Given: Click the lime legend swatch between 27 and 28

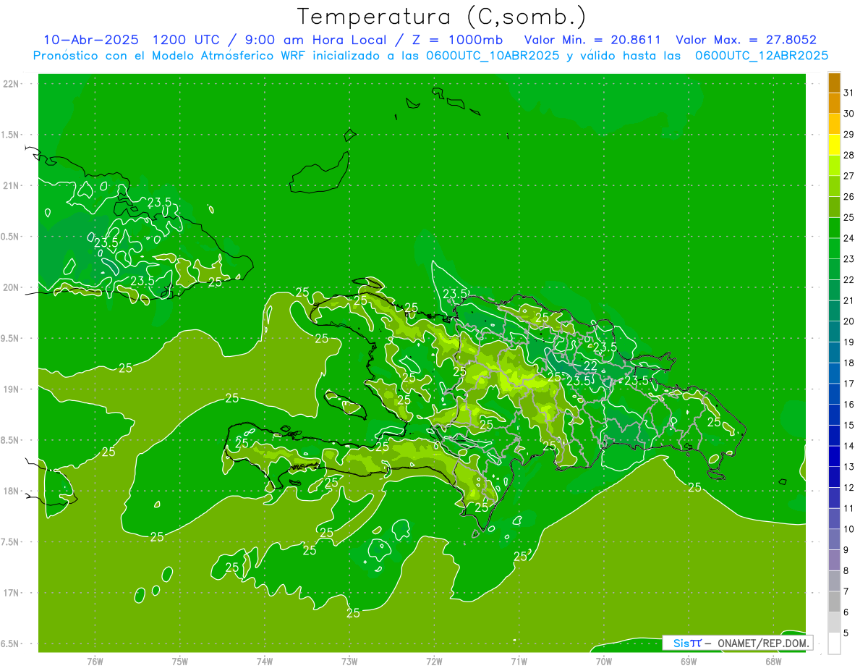Looking at the screenshot, I should pos(834,165).
